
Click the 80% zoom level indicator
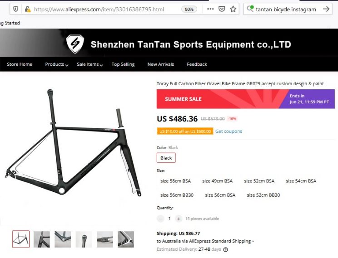(189, 9)
